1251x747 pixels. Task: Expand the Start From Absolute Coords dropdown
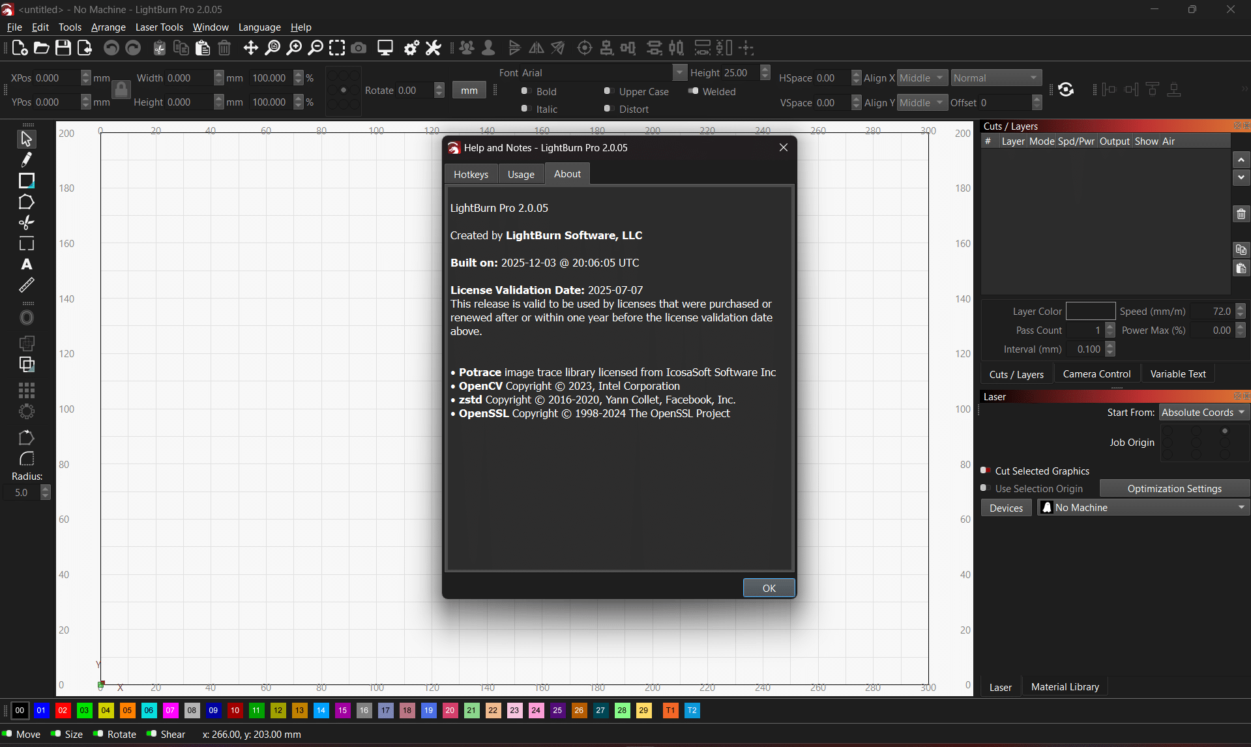click(1203, 413)
